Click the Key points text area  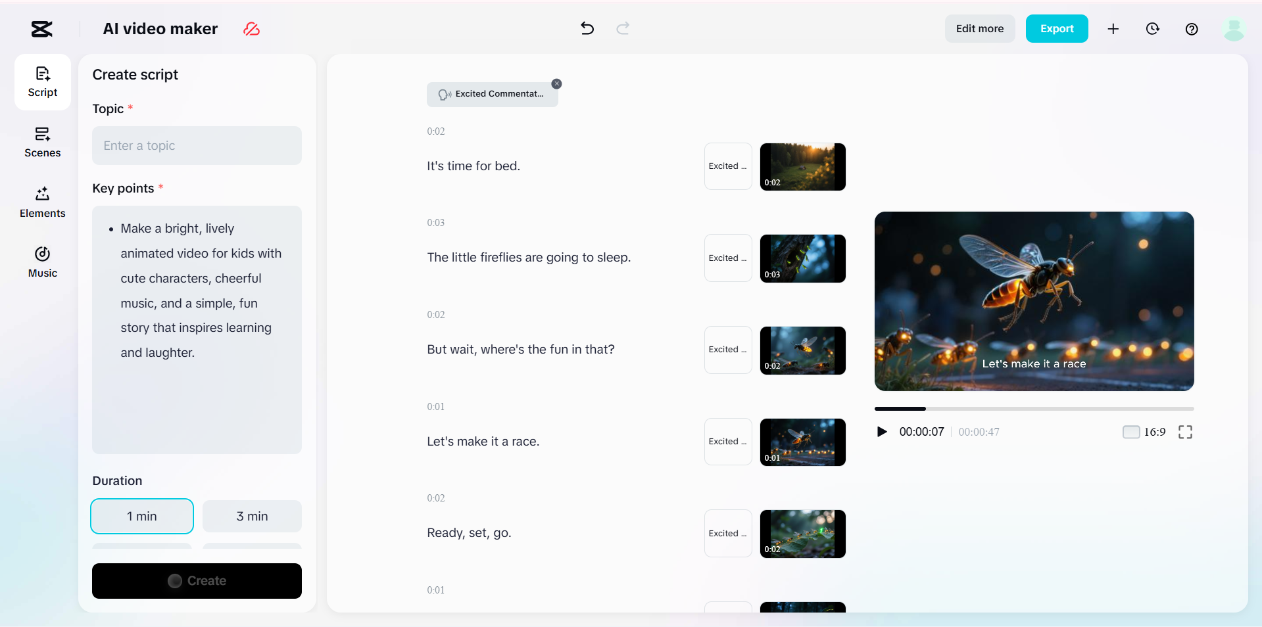[197, 330]
